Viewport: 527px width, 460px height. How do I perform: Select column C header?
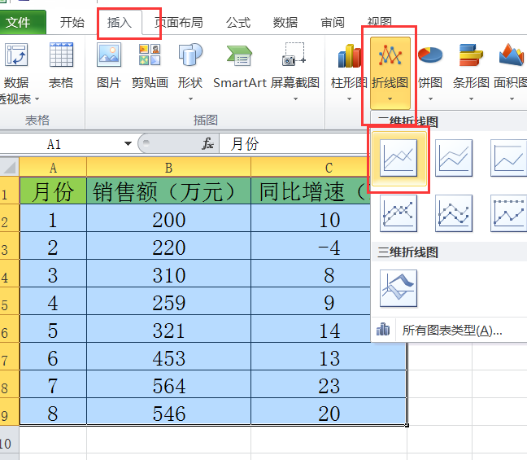(311, 167)
